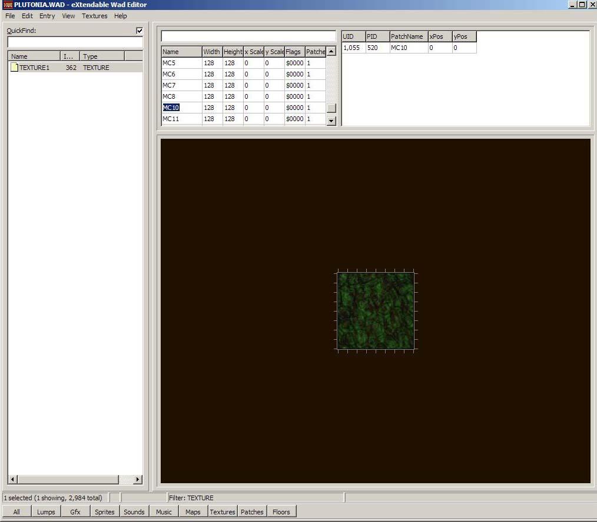Click the green MC10 texture preview
Viewport: 597px width, 522px height.
pos(376,310)
